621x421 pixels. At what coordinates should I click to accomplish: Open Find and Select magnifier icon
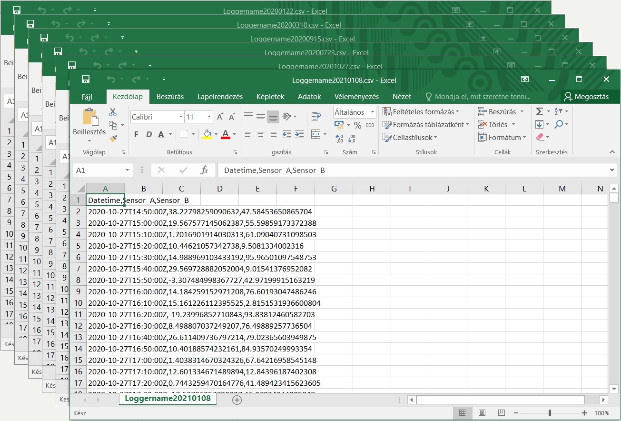[x=559, y=124]
